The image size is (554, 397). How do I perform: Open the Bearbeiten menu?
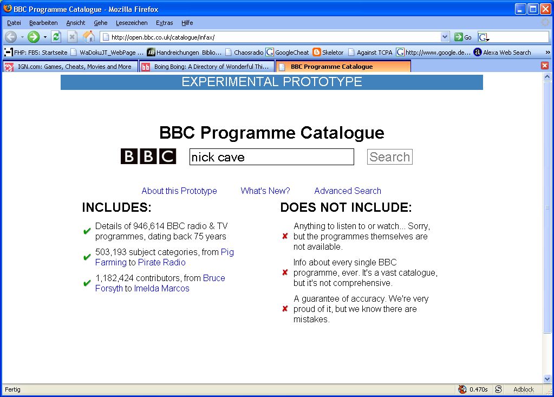(x=43, y=23)
